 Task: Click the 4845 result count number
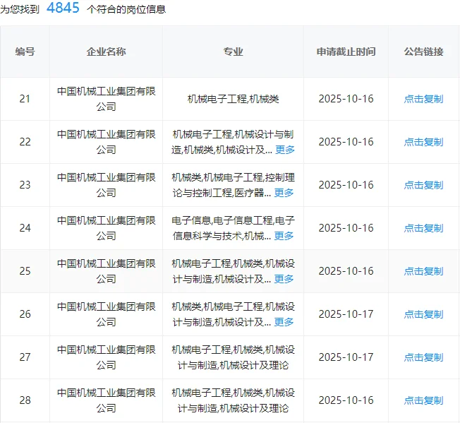pyautogui.click(x=63, y=8)
